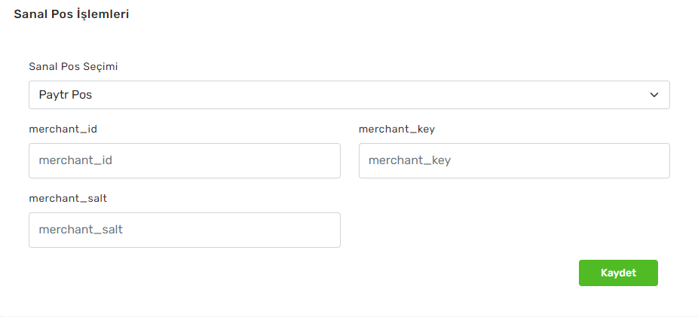Focus the merchant_salt input field
The image size is (698, 317).
click(x=184, y=230)
